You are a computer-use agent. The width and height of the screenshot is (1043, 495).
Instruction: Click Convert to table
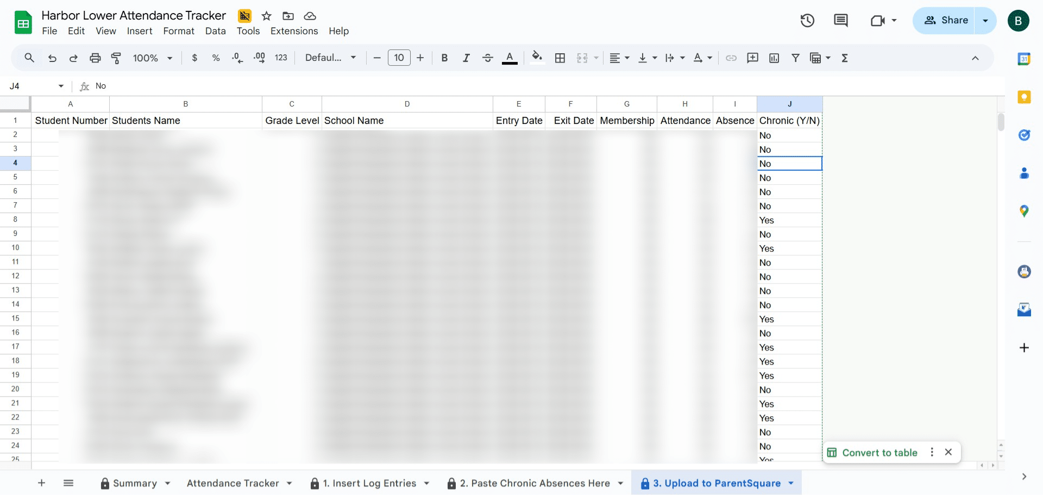point(879,453)
